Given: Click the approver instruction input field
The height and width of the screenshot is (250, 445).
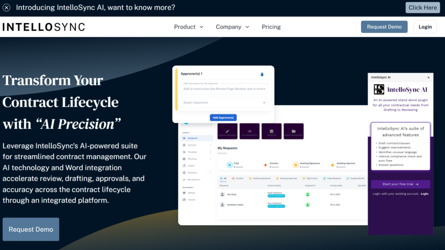Looking at the screenshot, I should (224, 88).
